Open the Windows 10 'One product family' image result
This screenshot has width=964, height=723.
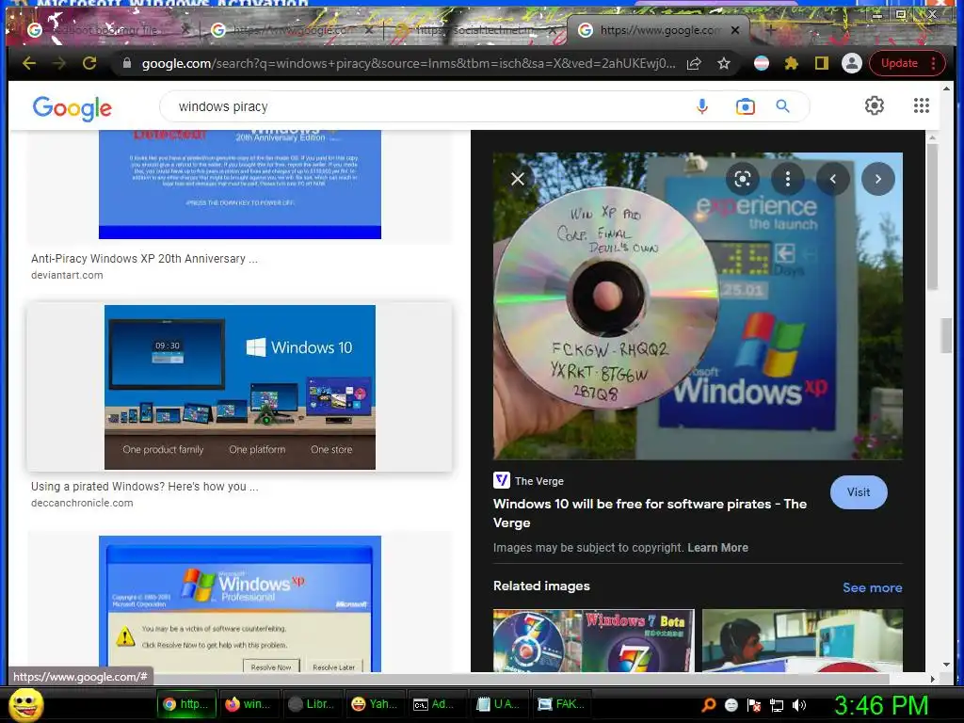pos(240,387)
